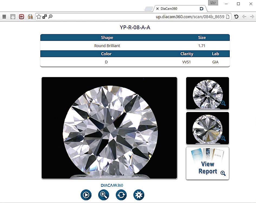256x203 pixels.
Task: Click the rotate/refresh arrows viewer button
Action: 121,195
